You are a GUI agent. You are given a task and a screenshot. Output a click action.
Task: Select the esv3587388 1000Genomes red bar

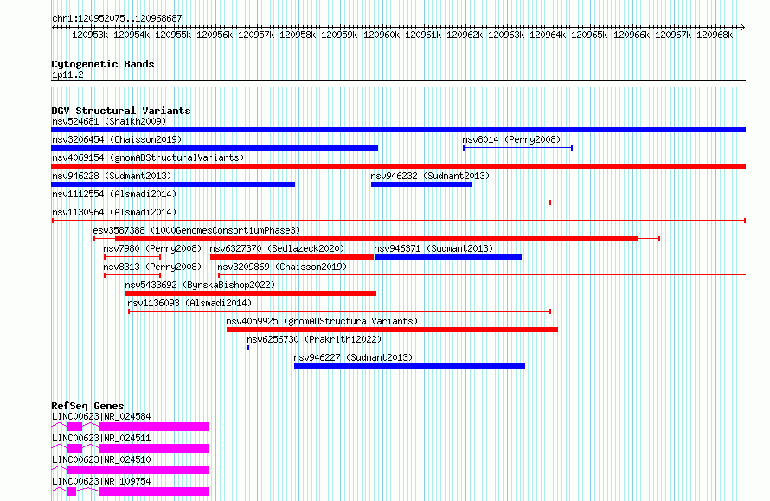[x=376, y=239]
